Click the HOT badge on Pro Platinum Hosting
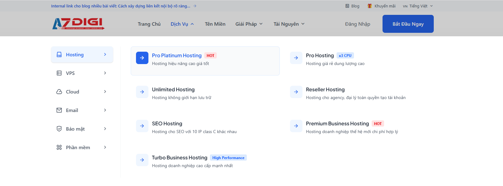The image size is (503, 186). point(211,56)
